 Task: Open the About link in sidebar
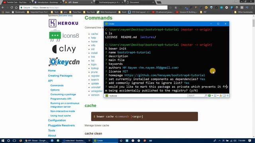pyautogui.click(x=52, y=135)
